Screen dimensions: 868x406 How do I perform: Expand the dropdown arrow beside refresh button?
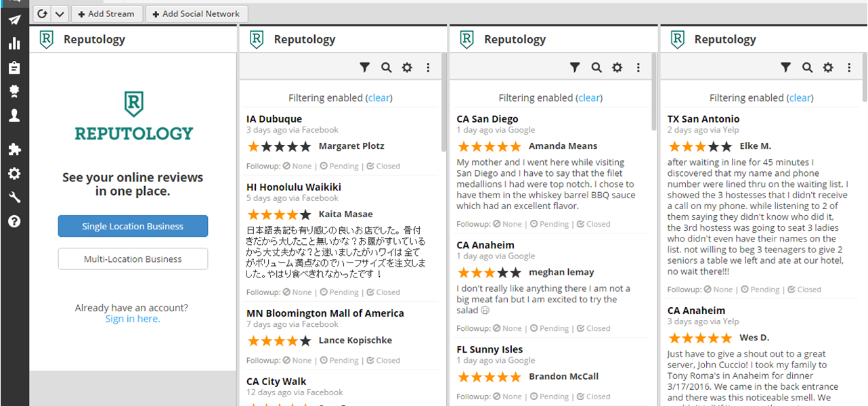60,14
